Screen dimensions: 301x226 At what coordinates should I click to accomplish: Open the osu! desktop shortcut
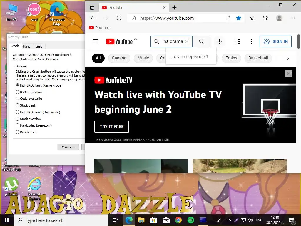coord(34,12)
